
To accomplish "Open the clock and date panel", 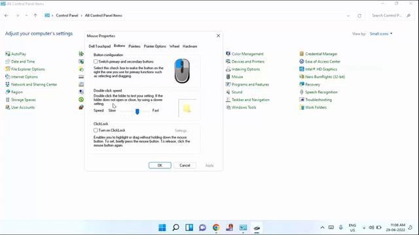I will 395,228.
